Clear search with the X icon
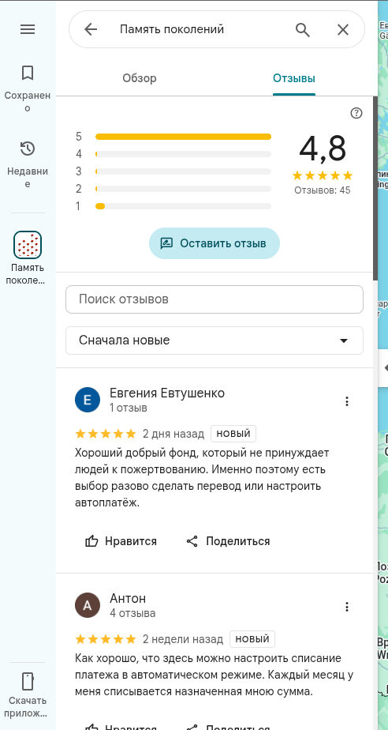Screen dimensions: 388x730 [x=343, y=30]
